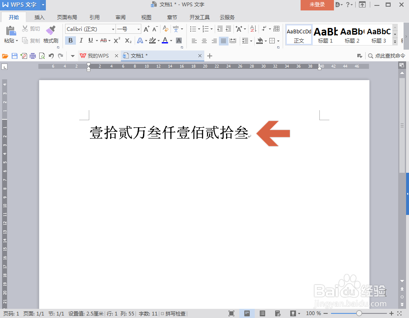Switch to the 插入 ribbon tab
The height and width of the screenshot is (318, 409).
(x=39, y=17)
